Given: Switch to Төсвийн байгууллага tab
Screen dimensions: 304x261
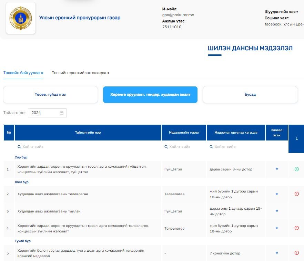Looking at the screenshot, I should pos(23,73).
